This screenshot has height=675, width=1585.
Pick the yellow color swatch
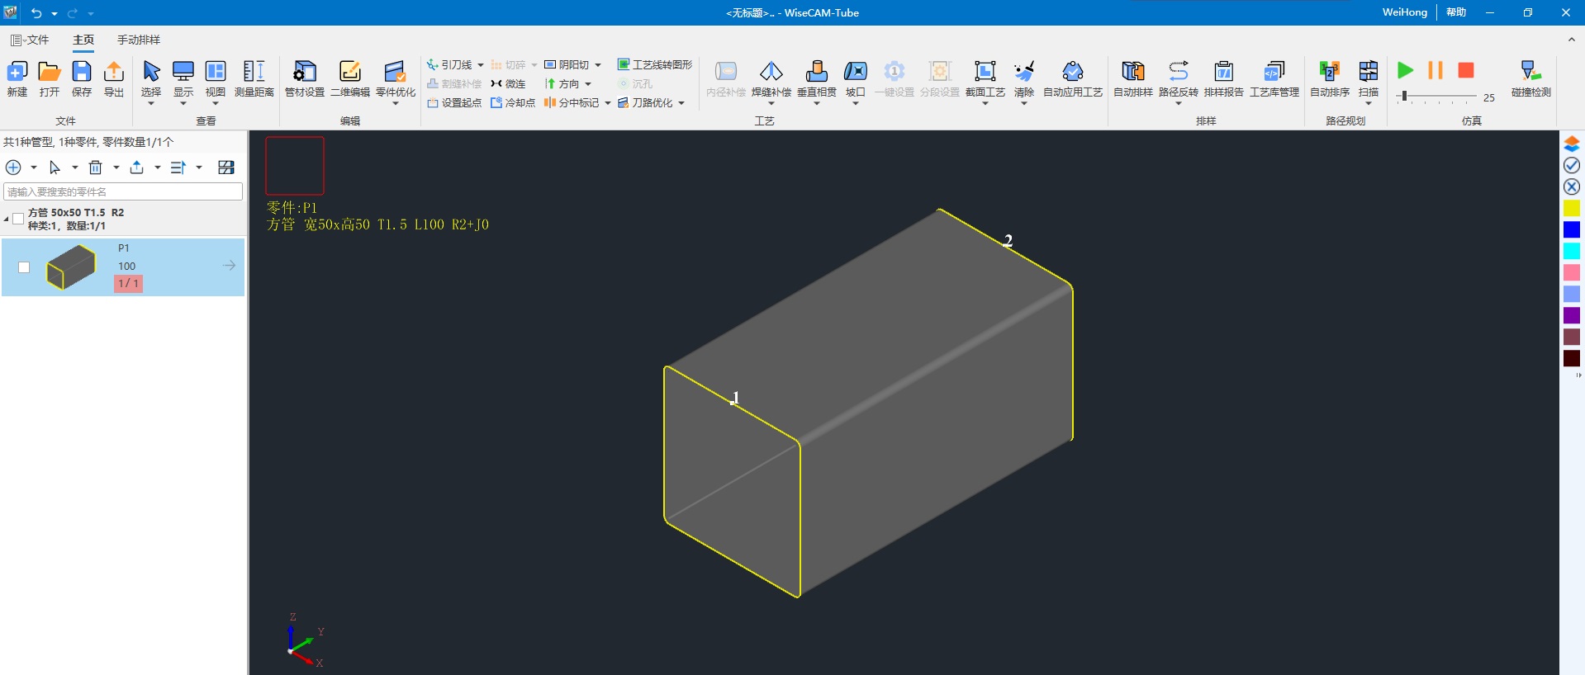coord(1571,208)
